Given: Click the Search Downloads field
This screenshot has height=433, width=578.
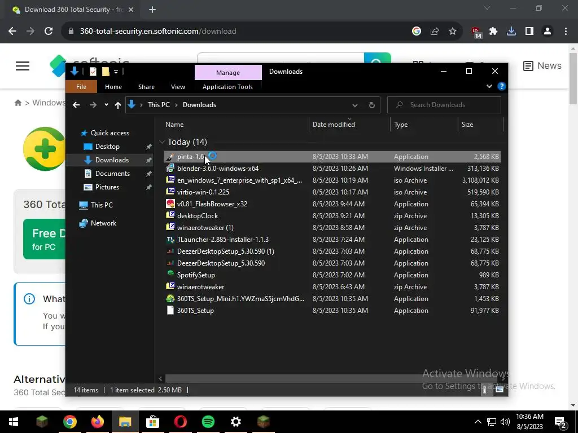Looking at the screenshot, I should (x=444, y=105).
